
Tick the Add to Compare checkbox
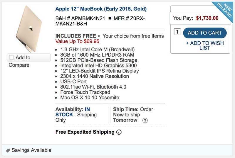tap(12, 57)
